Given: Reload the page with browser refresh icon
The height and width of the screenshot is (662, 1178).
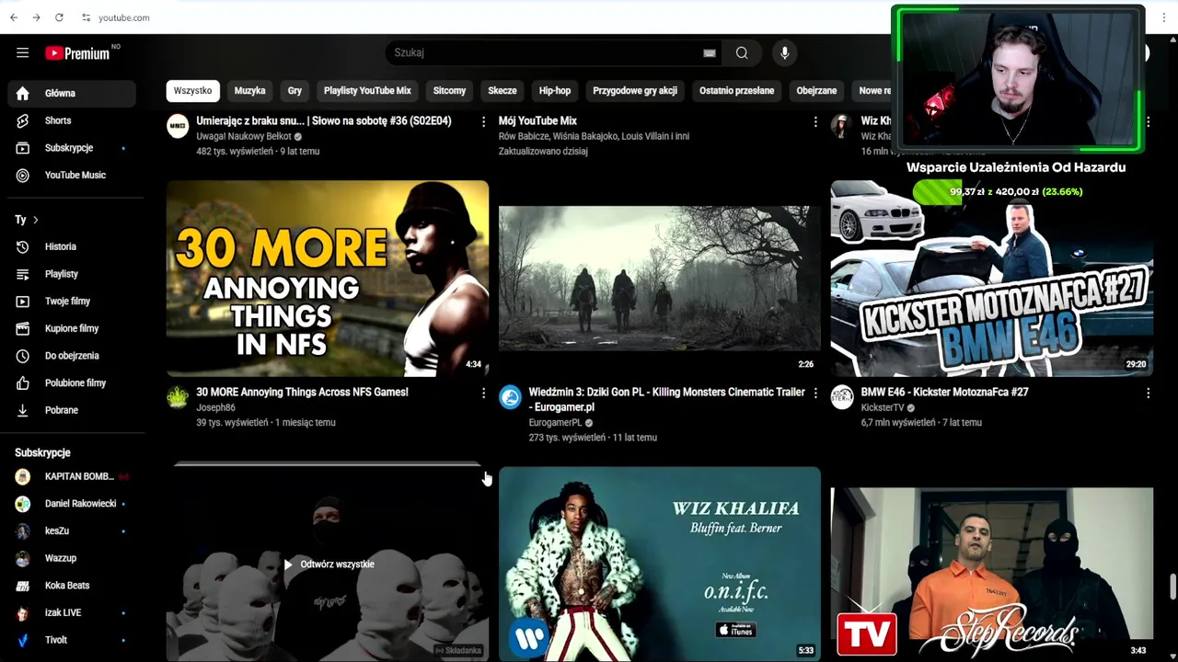Looking at the screenshot, I should click(59, 17).
